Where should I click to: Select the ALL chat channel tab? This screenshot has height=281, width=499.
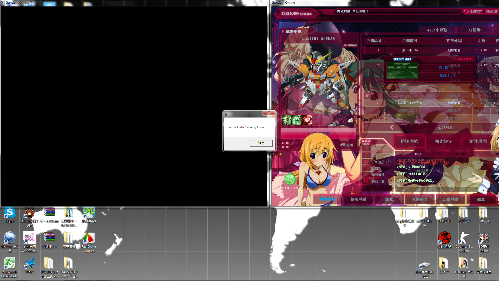pos(418,154)
